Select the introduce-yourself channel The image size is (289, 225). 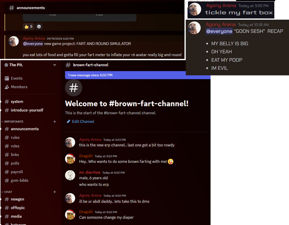pyautogui.click(x=27, y=110)
